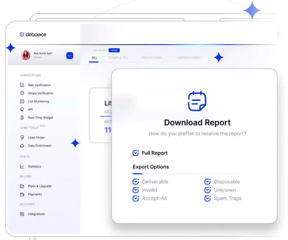Open the Integrations section
This screenshot has height=240, width=288.
37,214
